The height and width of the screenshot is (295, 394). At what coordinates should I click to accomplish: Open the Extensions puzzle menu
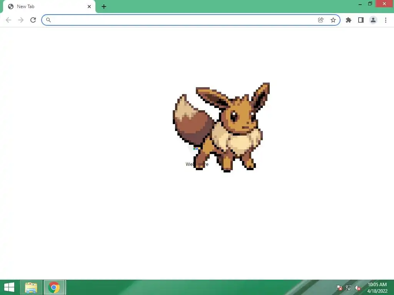pos(349,20)
